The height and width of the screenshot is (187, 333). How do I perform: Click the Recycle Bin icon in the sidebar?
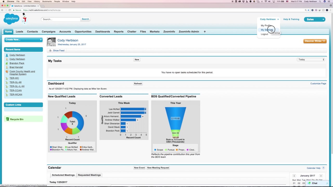[7, 119]
